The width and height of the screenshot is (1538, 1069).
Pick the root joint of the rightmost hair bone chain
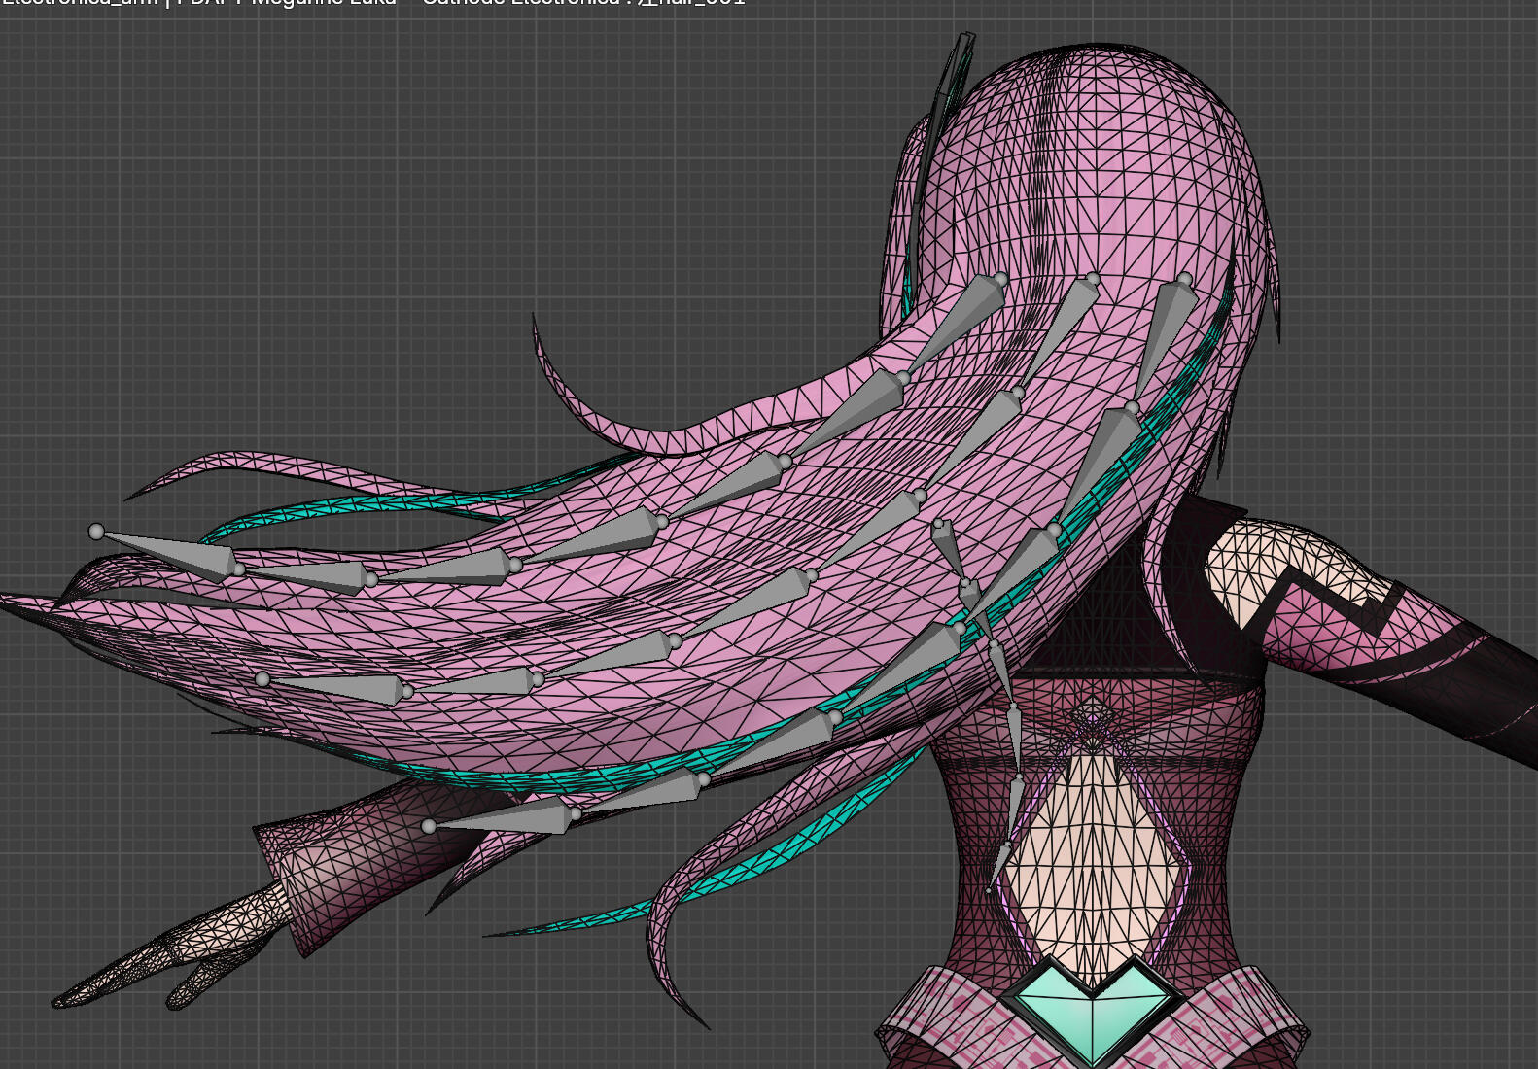coord(1184,281)
